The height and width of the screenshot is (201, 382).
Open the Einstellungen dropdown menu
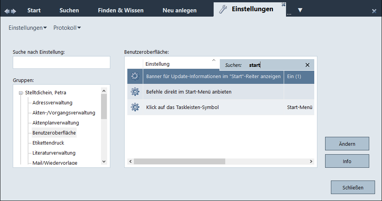(27, 28)
